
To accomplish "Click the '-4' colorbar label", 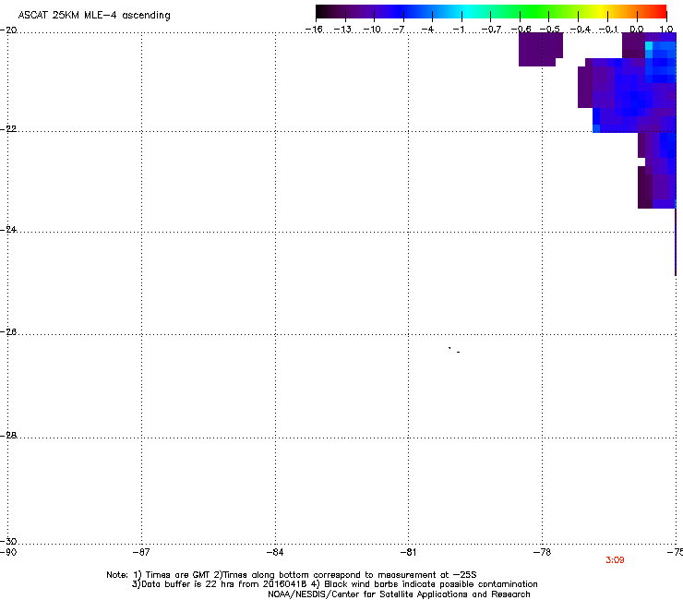I will coord(427,30).
